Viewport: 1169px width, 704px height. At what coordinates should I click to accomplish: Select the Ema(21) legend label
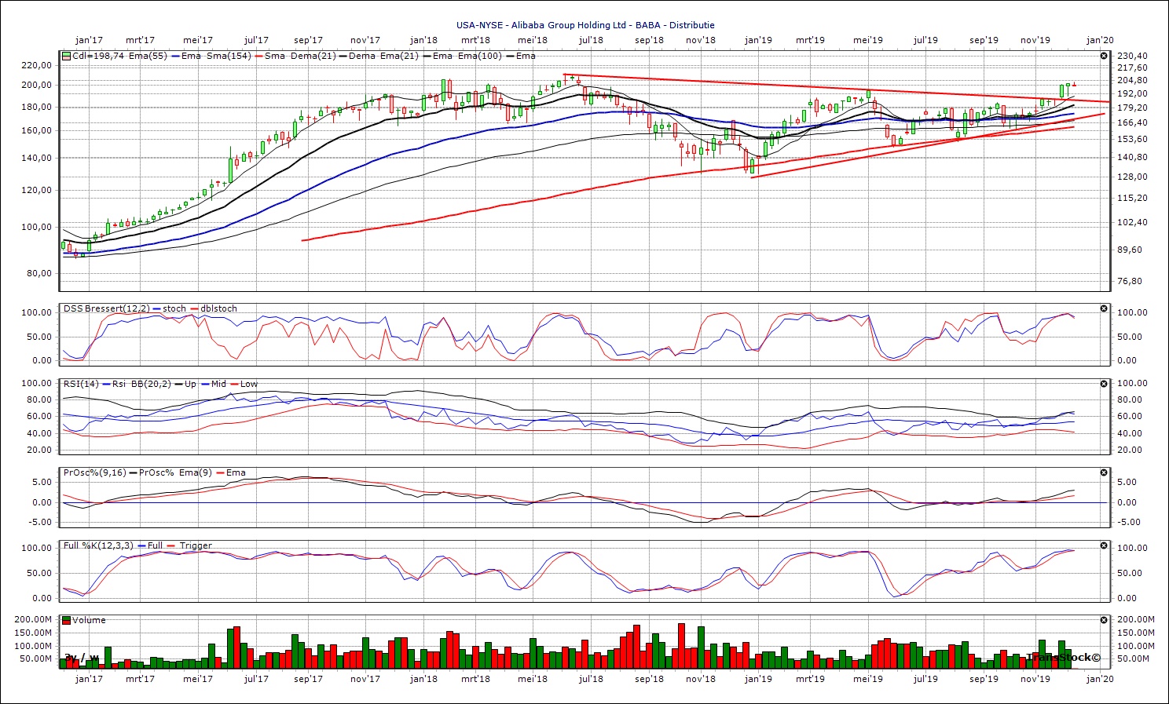click(399, 56)
